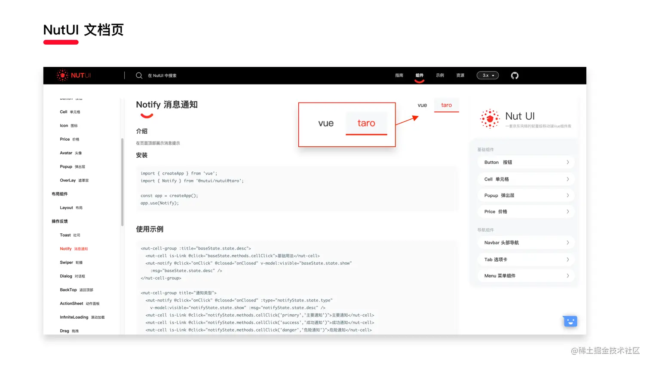Open the 示例 nav item
This screenshot has height=365, width=650.
coord(440,75)
